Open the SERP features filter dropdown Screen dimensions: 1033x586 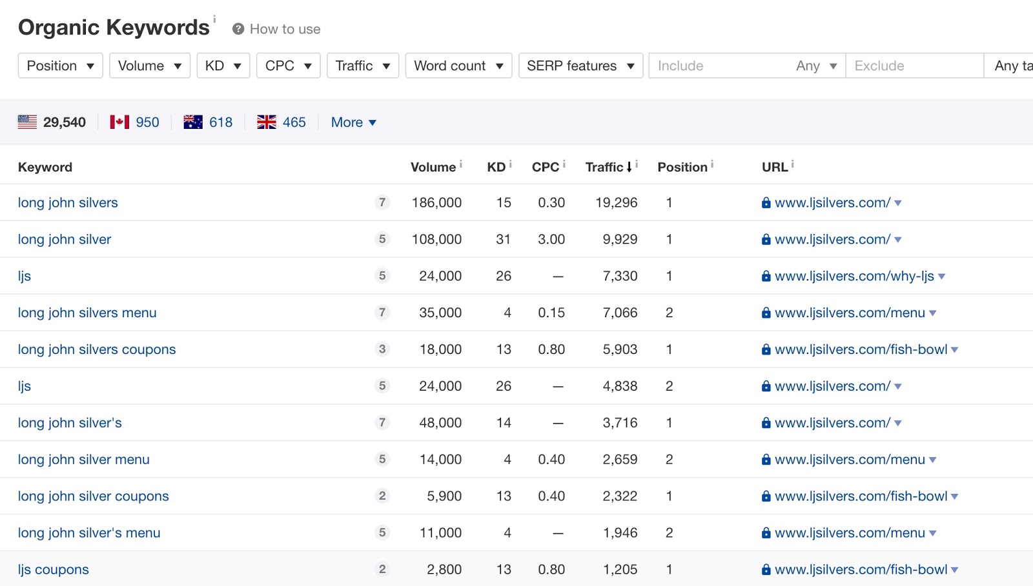click(x=580, y=66)
